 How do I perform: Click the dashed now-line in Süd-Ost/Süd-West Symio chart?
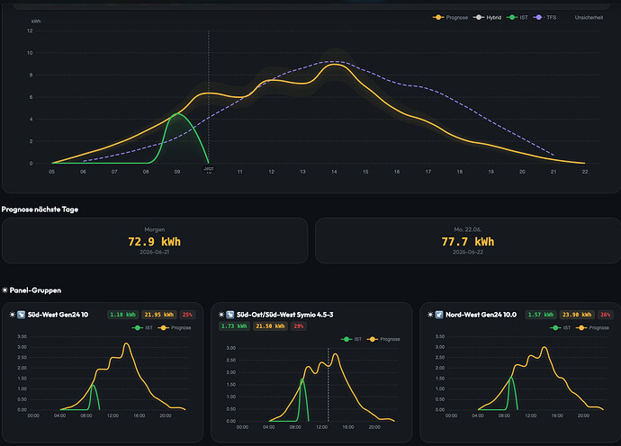click(x=328, y=384)
